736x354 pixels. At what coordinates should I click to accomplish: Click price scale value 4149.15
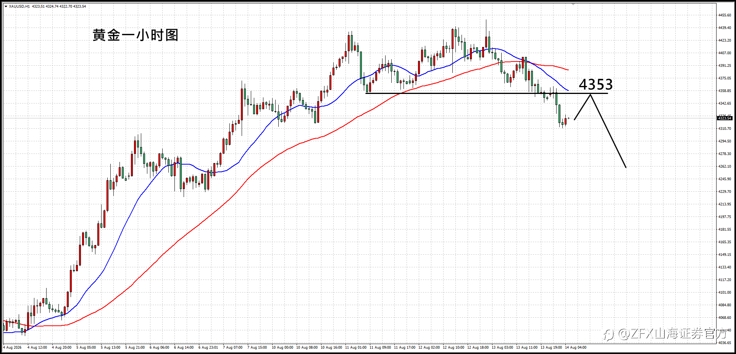725,255
